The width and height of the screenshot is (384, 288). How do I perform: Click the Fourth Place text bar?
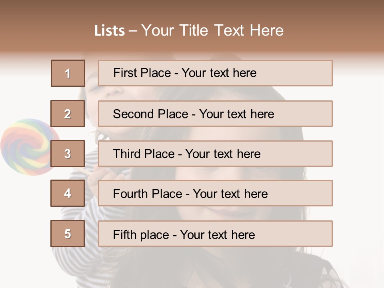coord(215,193)
